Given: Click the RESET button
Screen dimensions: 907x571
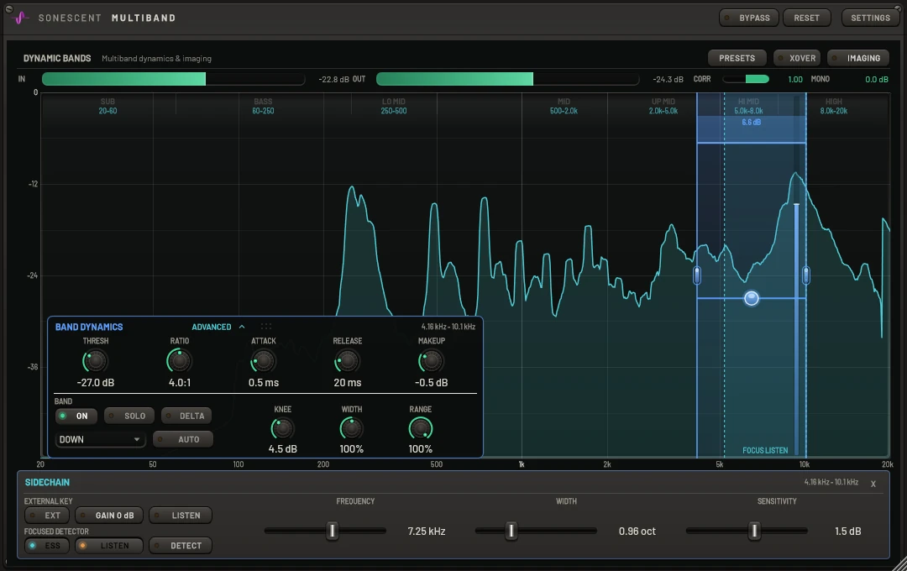Looking at the screenshot, I should click(x=806, y=18).
